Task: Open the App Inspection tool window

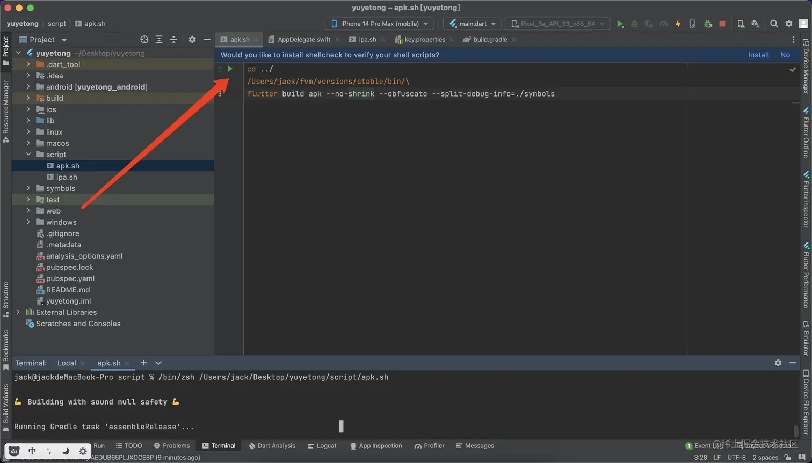Action: click(x=375, y=446)
